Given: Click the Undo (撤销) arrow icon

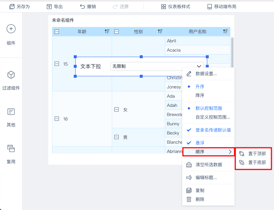Looking at the screenshot, I should click(82, 7).
